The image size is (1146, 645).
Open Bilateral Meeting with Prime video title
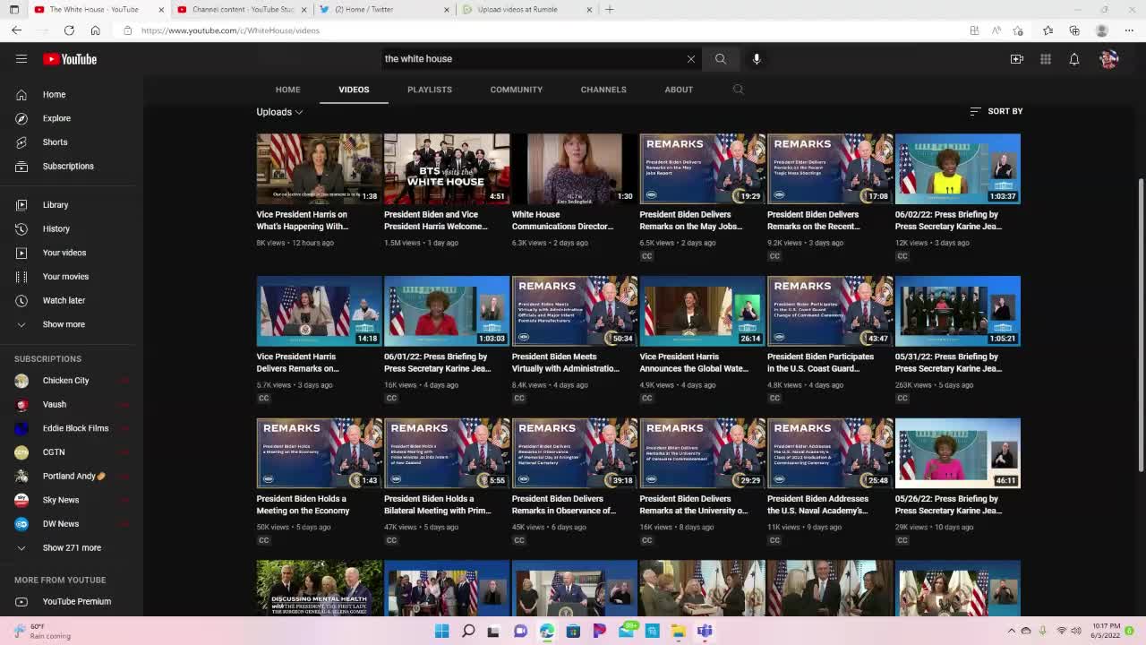[438, 504]
